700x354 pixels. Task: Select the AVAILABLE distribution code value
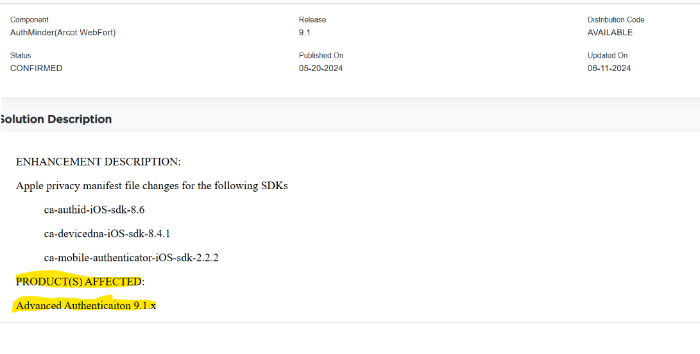tap(610, 33)
